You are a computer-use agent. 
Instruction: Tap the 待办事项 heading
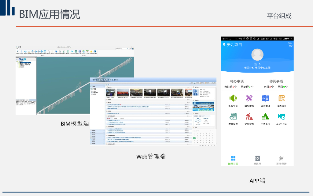tap(237, 81)
